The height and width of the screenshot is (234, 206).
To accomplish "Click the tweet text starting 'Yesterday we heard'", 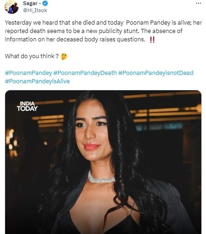I will pyautogui.click(x=103, y=31).
